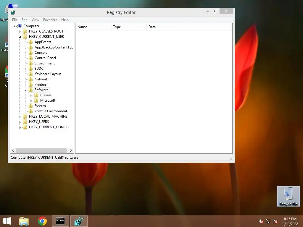Select the AppXBackupContentType key label
Screen dimensions: 303x227
pos(54,47)
